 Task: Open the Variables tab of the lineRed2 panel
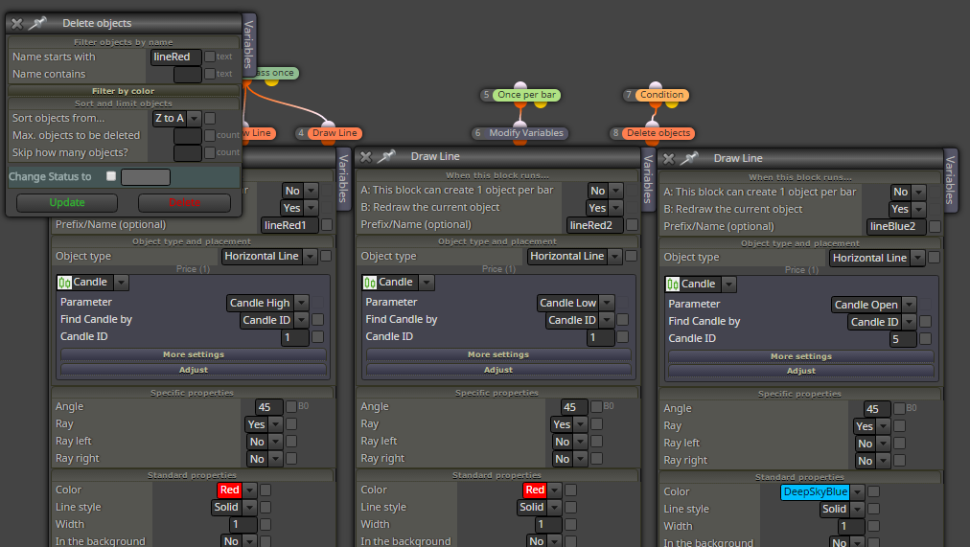[x=648, y=179]
